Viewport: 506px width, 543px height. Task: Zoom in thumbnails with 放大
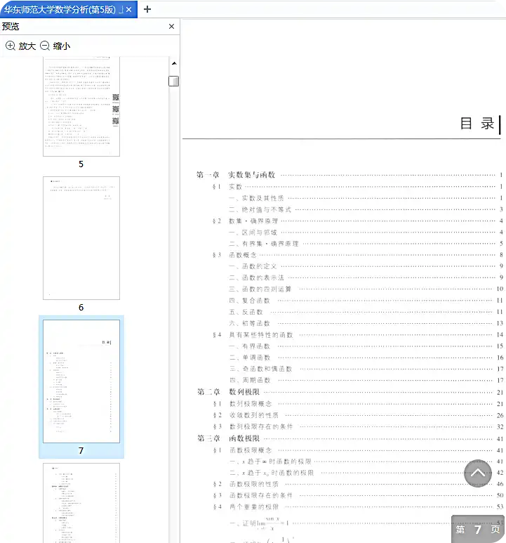point(21,46)
